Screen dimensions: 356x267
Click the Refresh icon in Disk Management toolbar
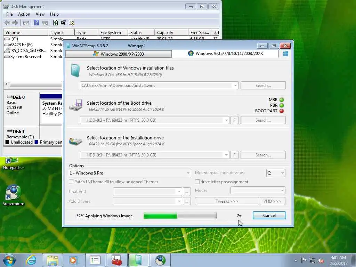tap(55, 23)
